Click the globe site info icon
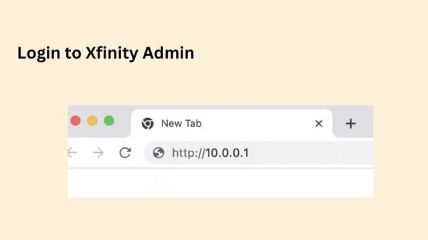Screen dimensions: 428x240 158,153
